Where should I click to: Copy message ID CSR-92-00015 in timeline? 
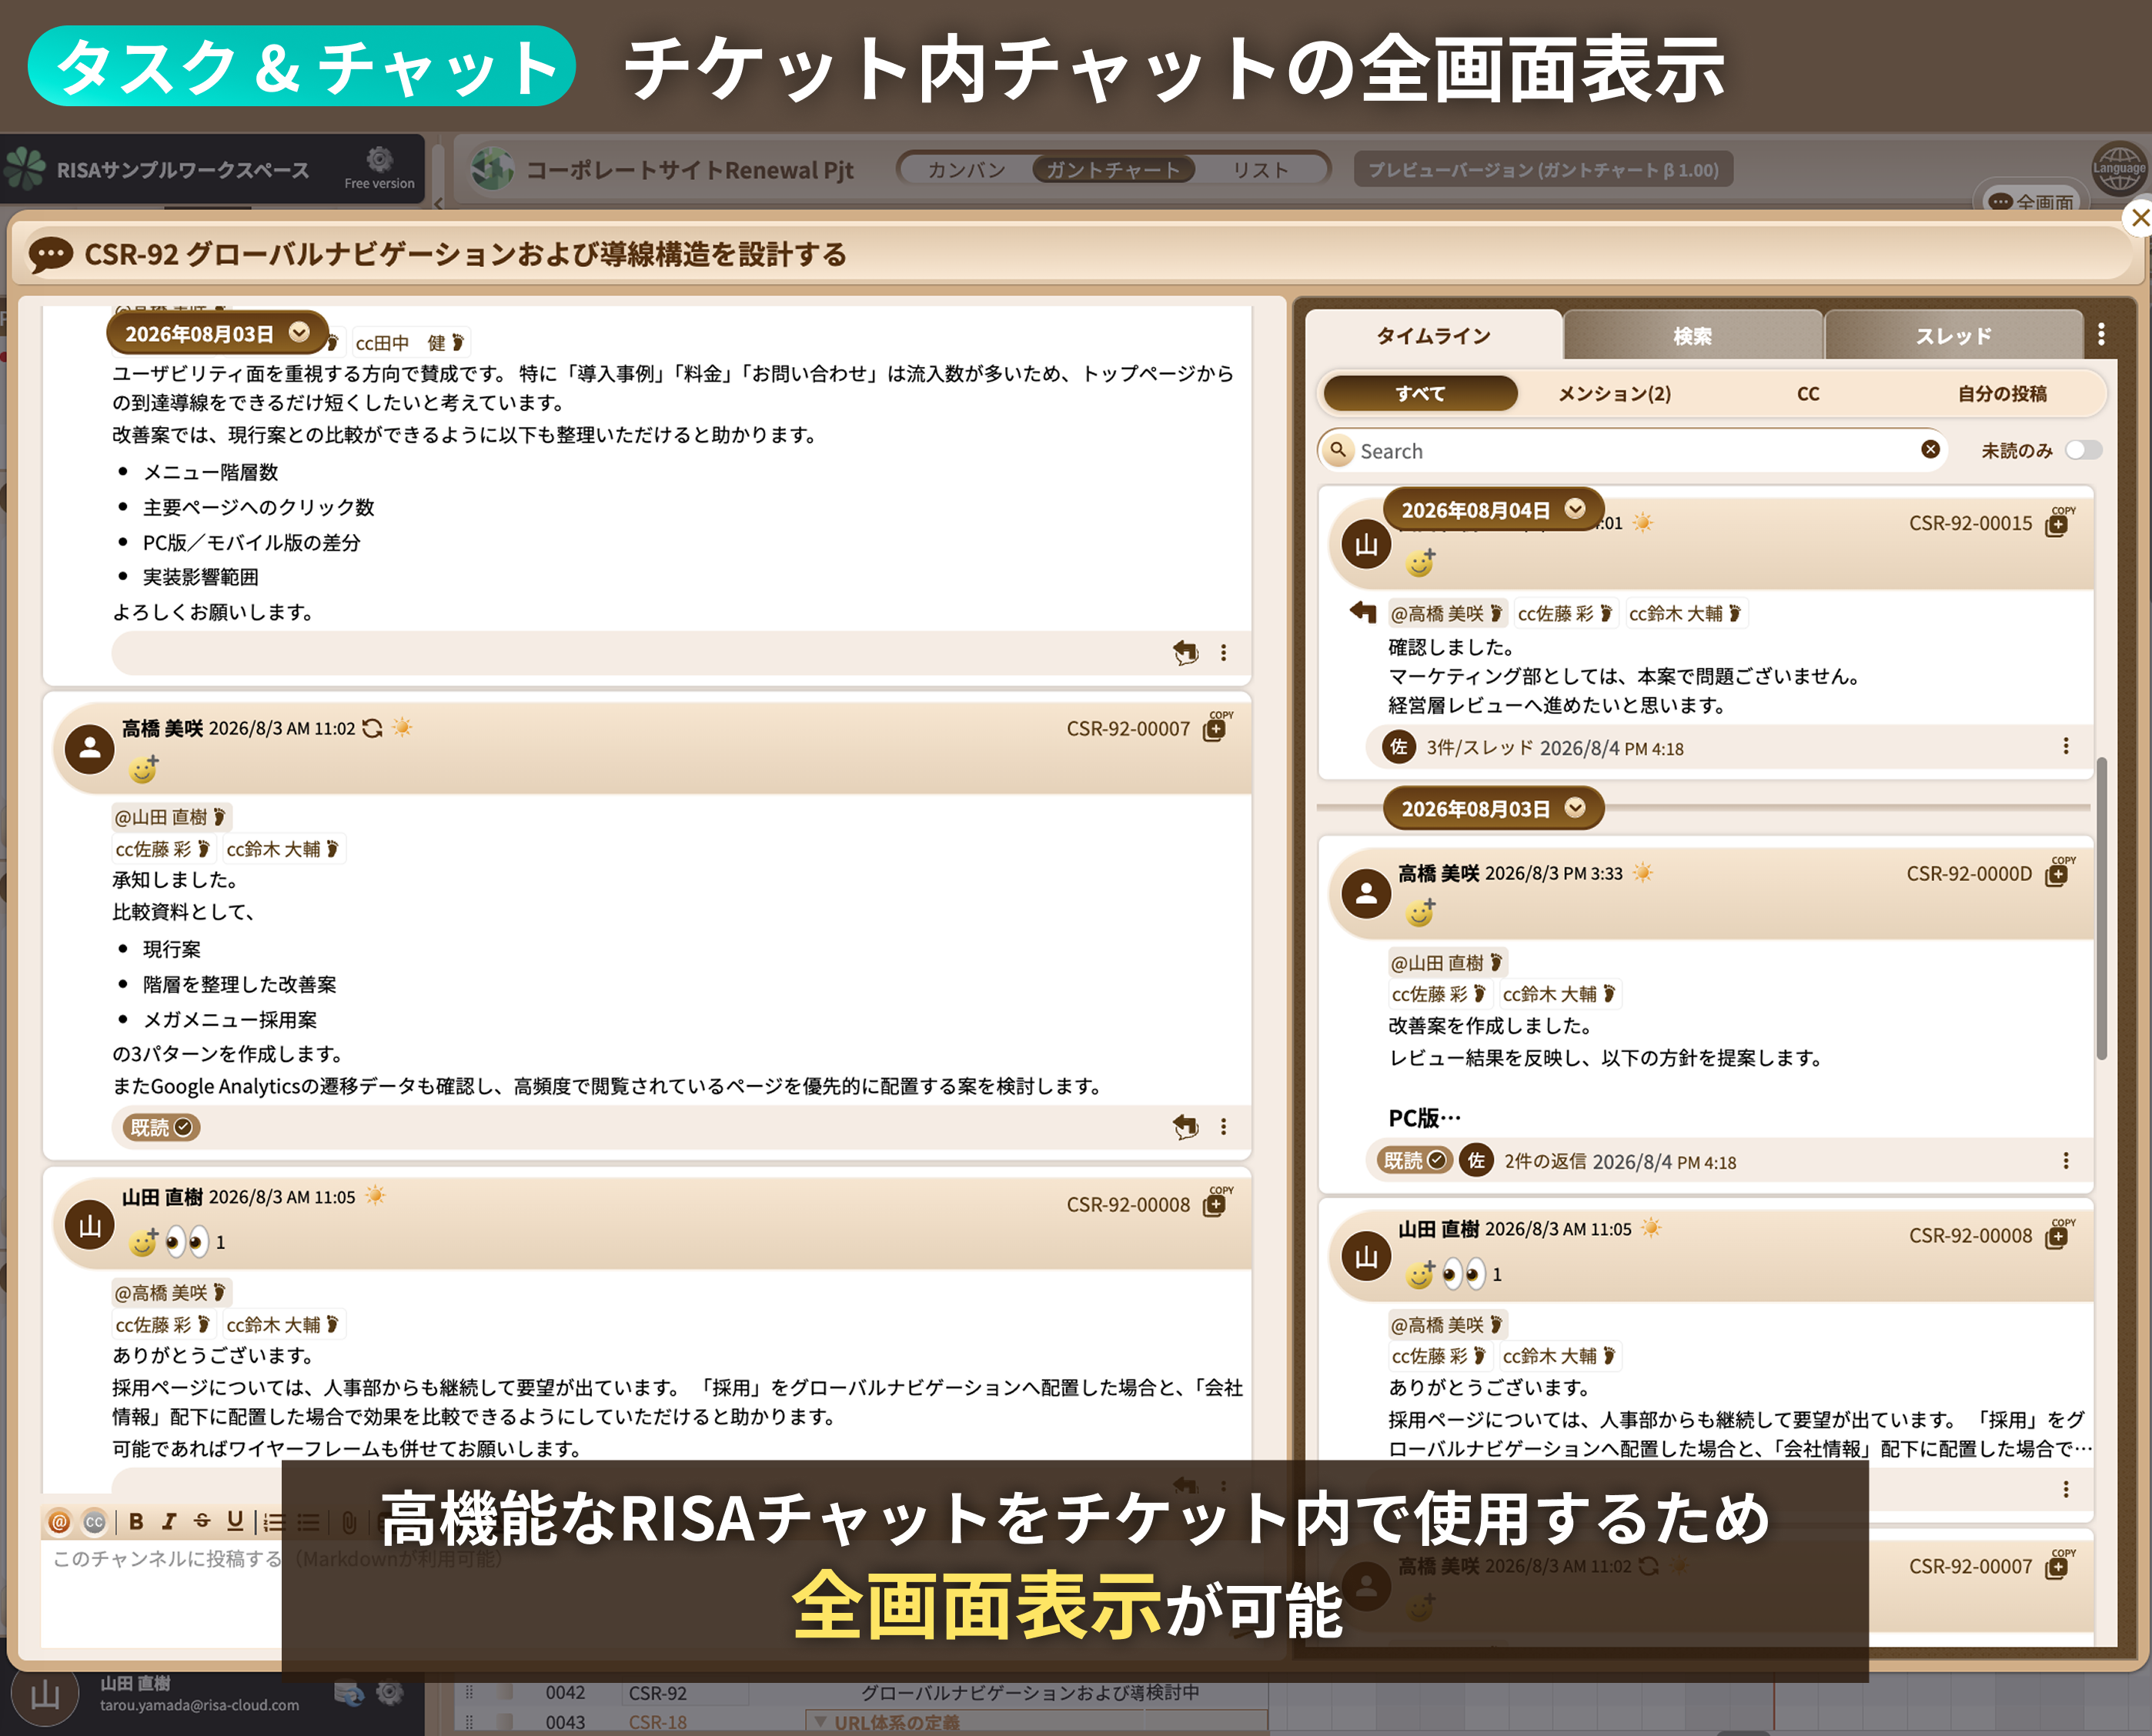(x=2058, y=523)
